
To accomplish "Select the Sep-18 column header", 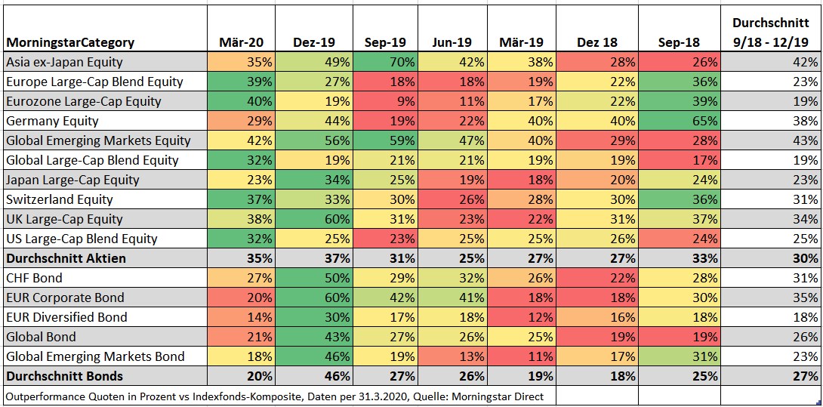I will pos(679,42).
